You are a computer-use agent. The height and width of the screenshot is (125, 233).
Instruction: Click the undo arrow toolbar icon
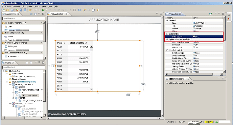coord(30,10)
